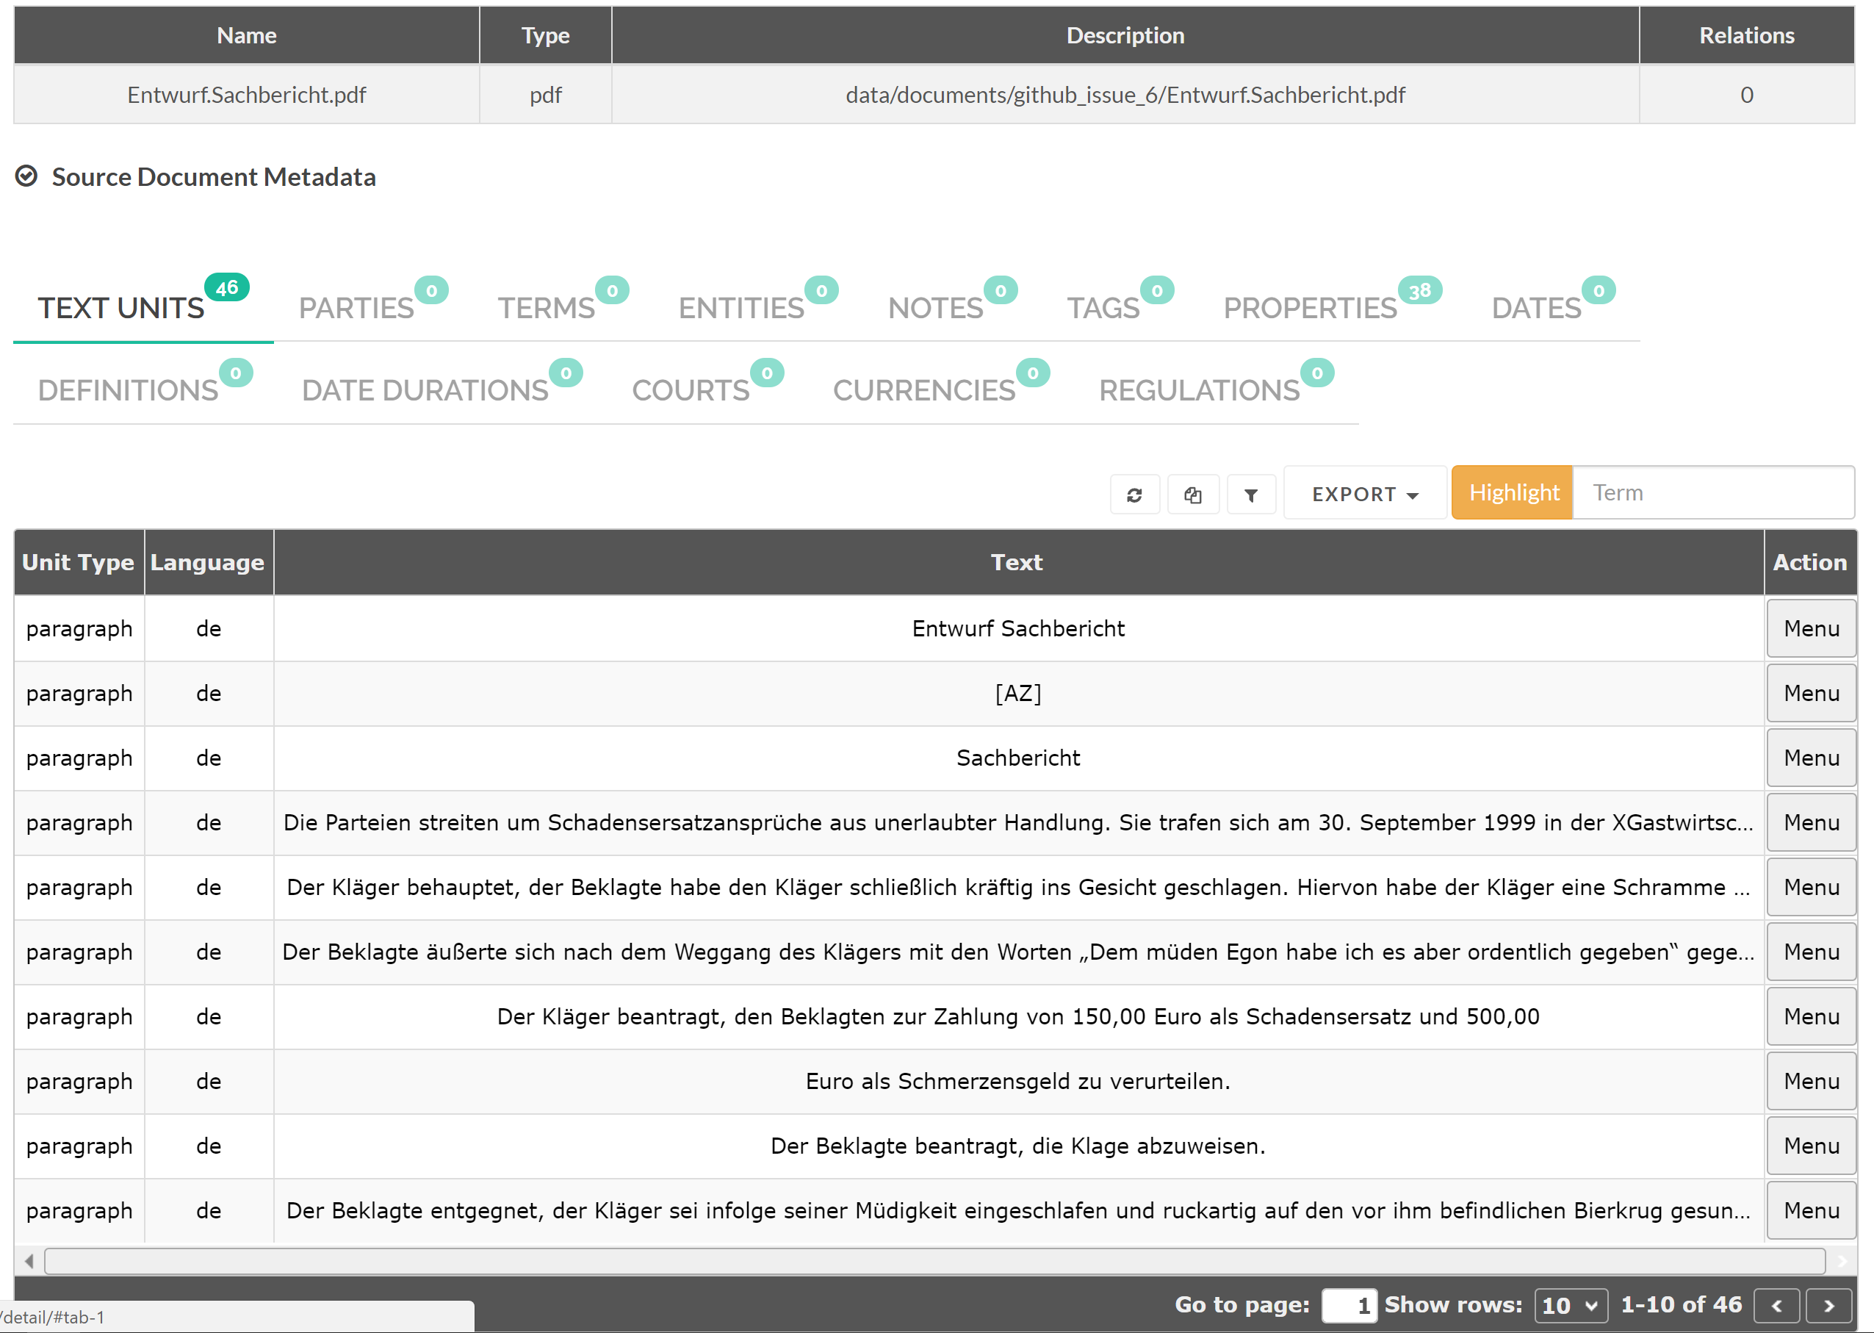Open the PARTIES tab
The image size is (1874, 1333).
pyautogui.click(x=356, y=307)
